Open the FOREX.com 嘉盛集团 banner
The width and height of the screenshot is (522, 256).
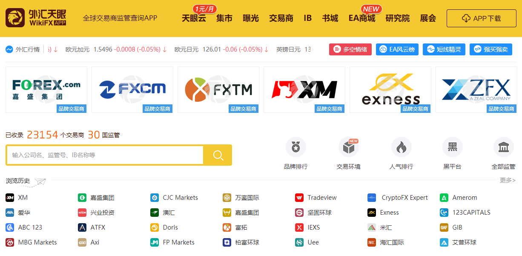pos(46,89)
